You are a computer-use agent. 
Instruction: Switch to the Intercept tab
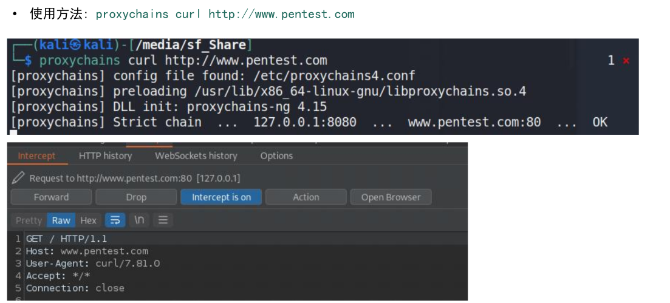(x=36, y=156)
